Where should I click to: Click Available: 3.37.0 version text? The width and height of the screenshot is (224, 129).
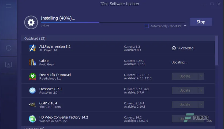[135, 64]
